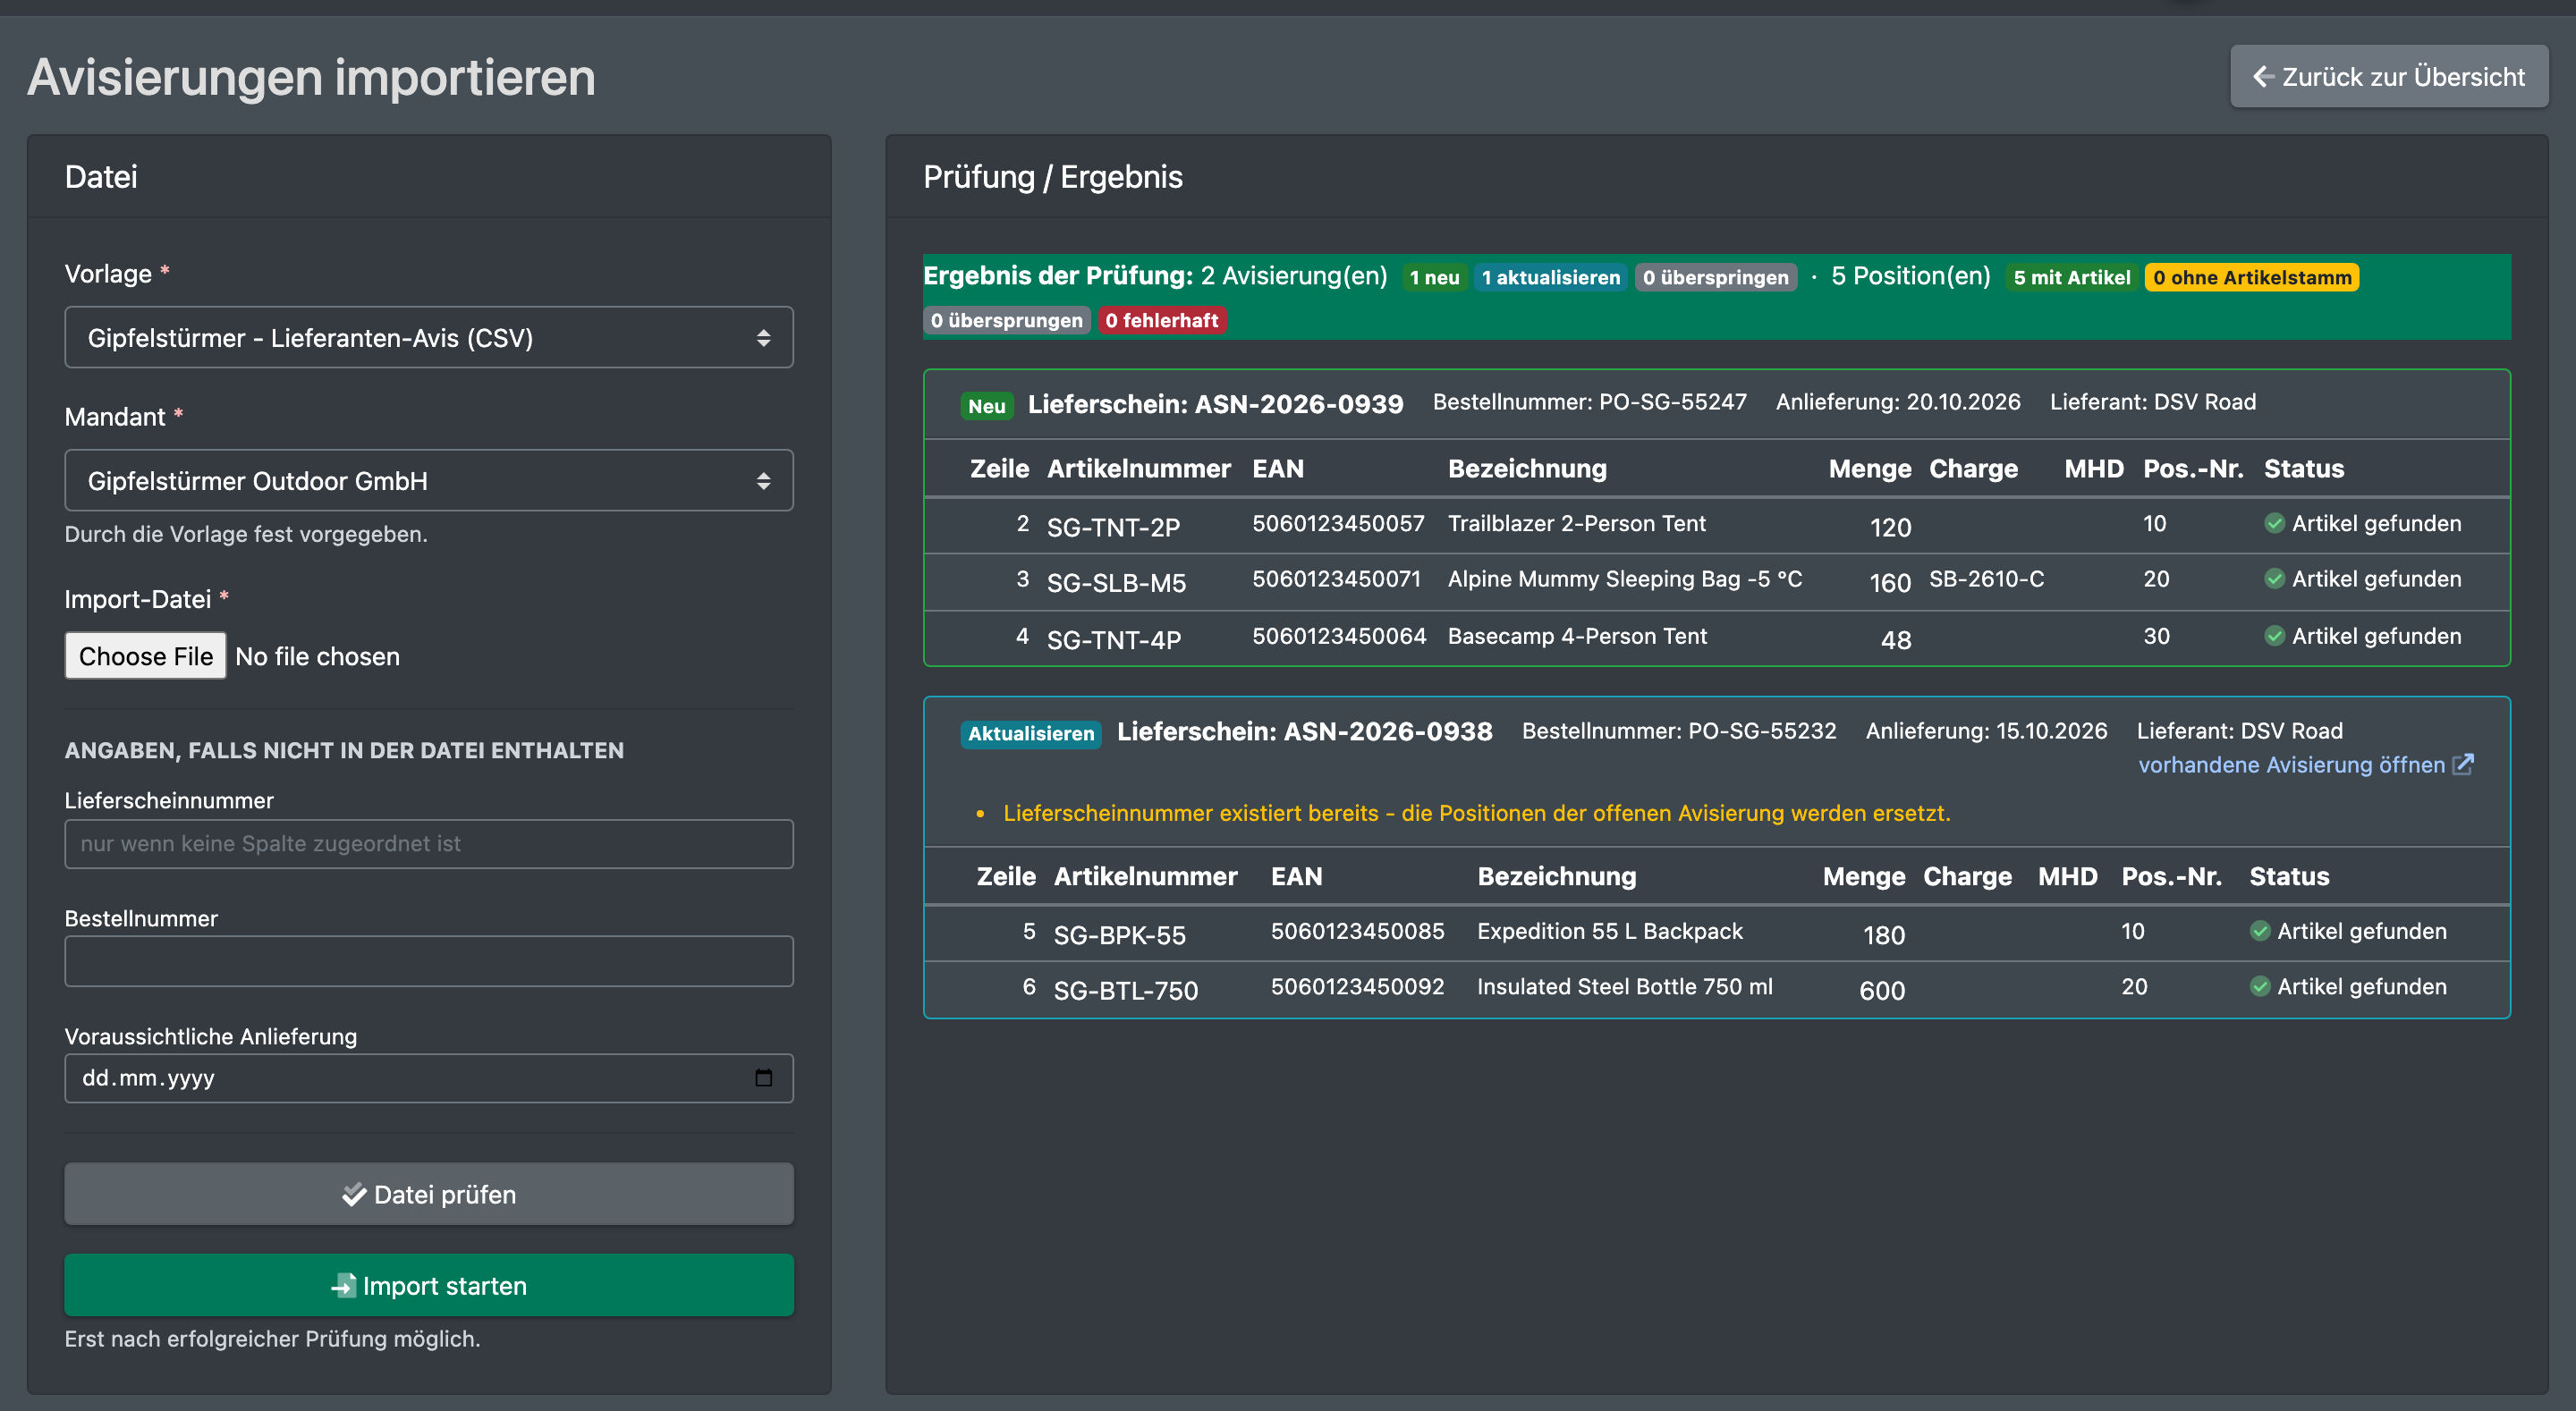Click description 'Insulated Steel Bottle 750 ml'
The height and width of the screenshot is (1411, 2576).
coord(1625,987)
